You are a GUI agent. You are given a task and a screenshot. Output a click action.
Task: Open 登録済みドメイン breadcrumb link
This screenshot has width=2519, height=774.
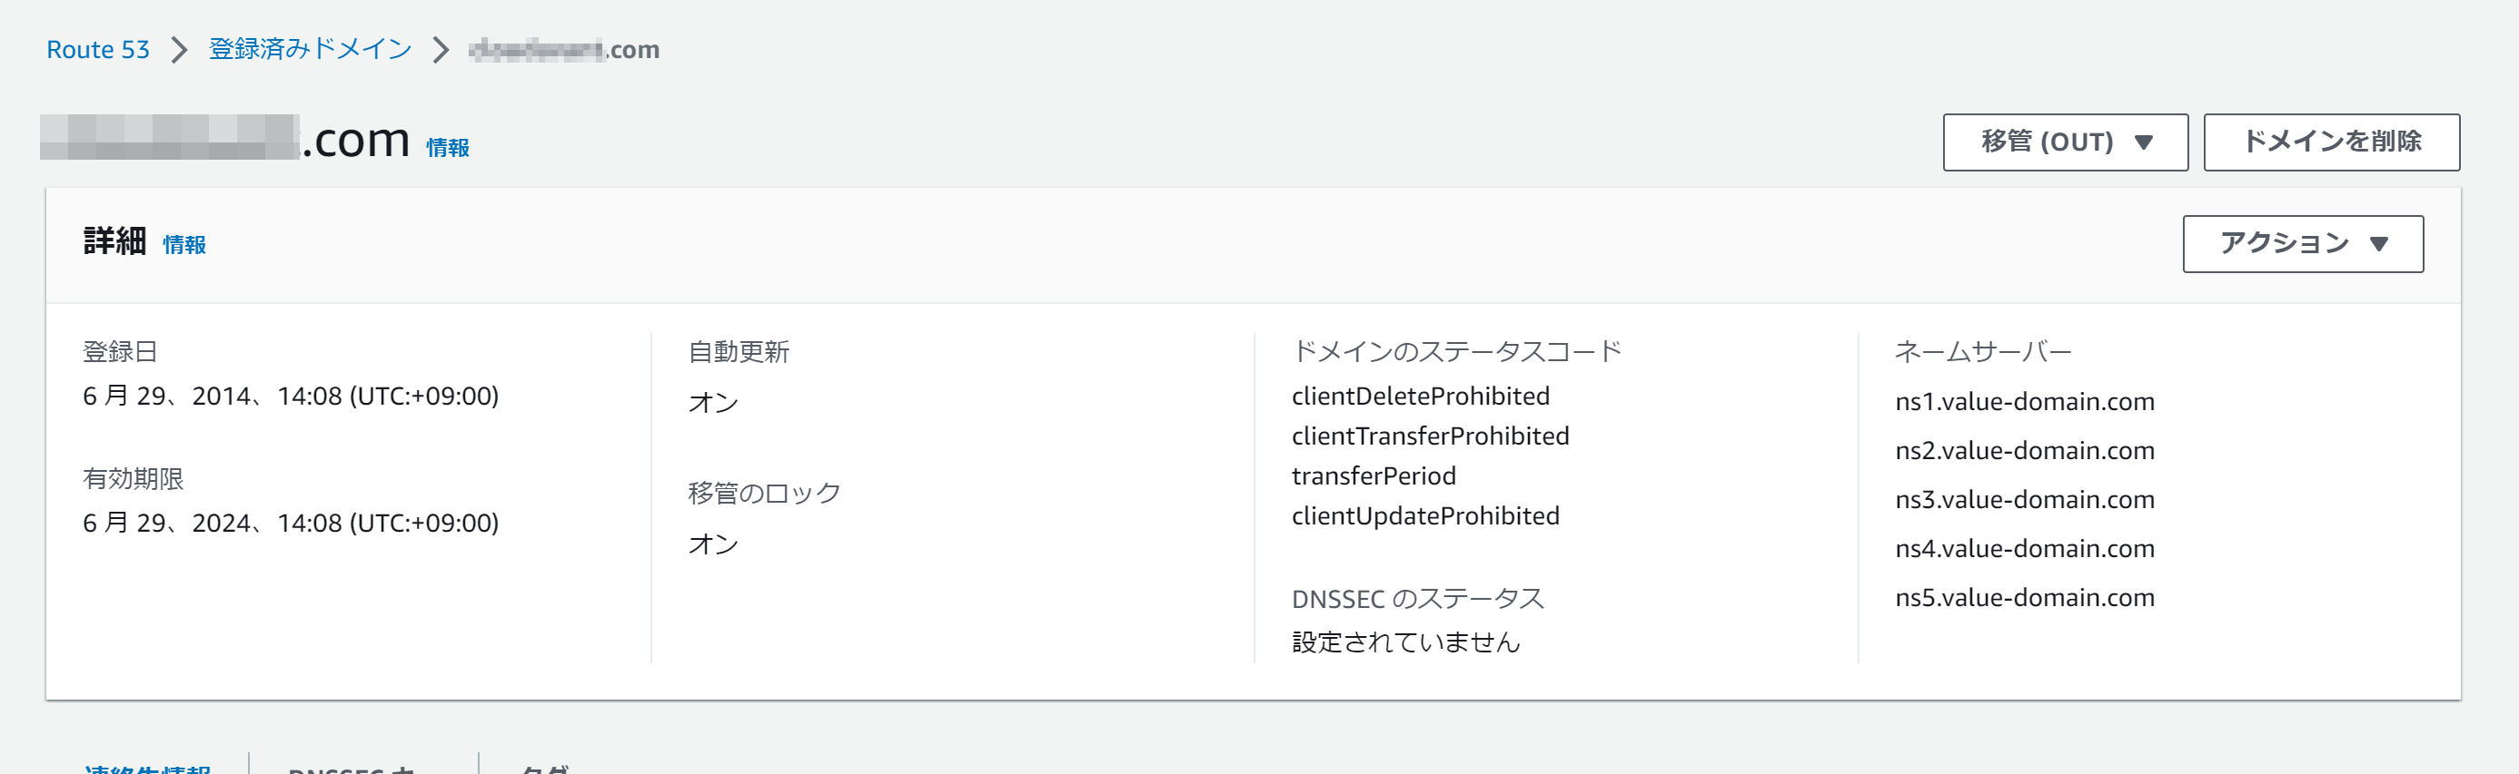pyautogui.click(x=310, y=50)
